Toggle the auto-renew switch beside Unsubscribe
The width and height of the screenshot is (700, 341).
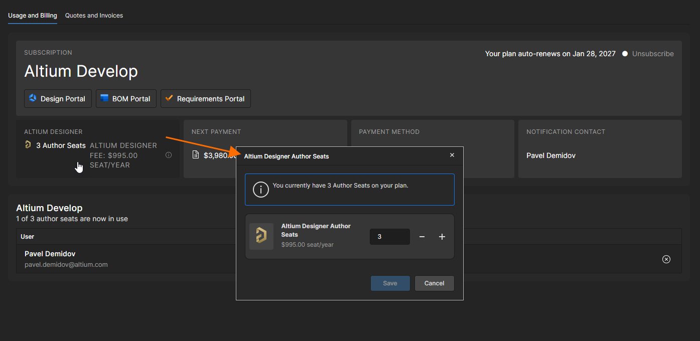click(625, 54)
